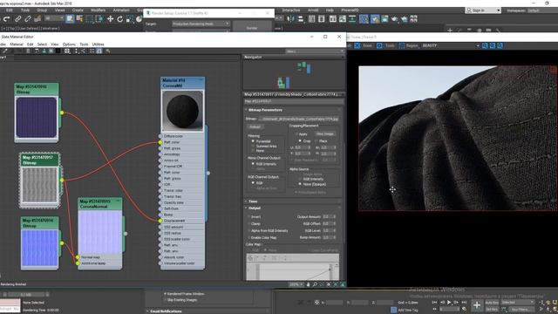Click Delete Selected trash icon in Slate toolbar
Image resolution: width=558 pixels, height=314 pixels.
(28, 51)
